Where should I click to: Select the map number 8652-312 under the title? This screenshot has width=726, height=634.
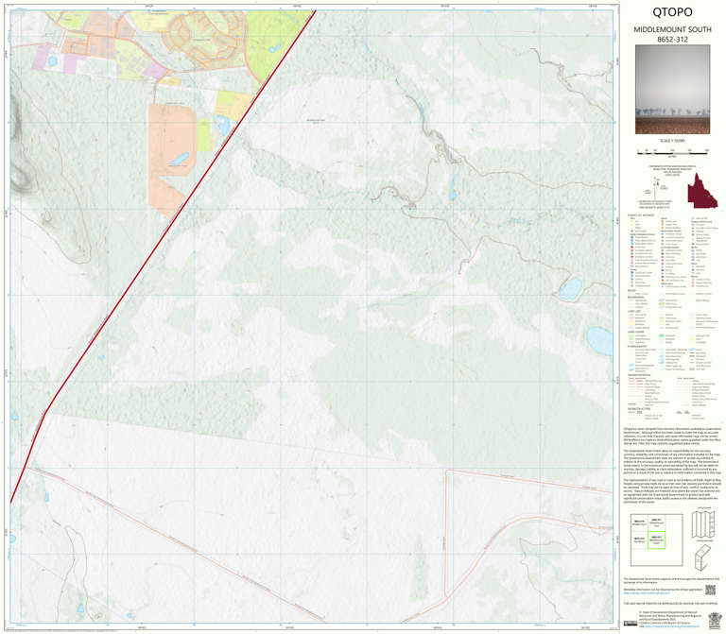click(672, 40)
